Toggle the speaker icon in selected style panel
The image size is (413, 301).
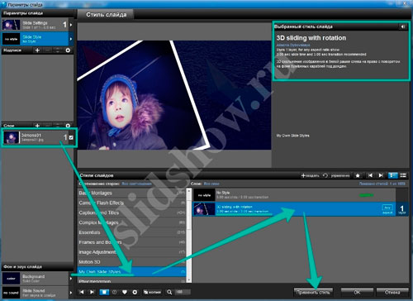point(403,26)
